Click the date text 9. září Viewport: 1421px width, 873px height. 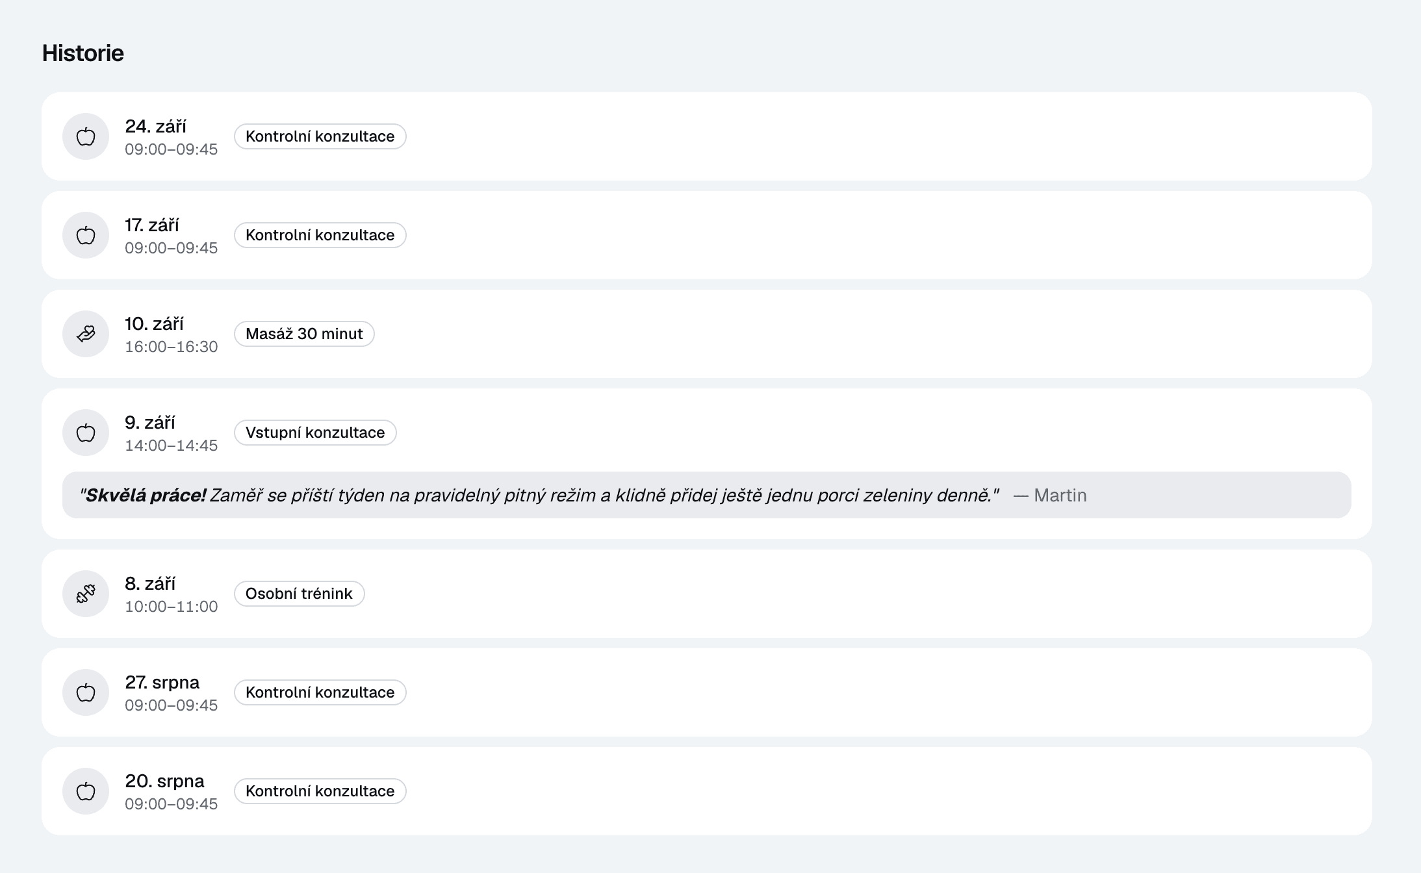click(x=150, y=422)
